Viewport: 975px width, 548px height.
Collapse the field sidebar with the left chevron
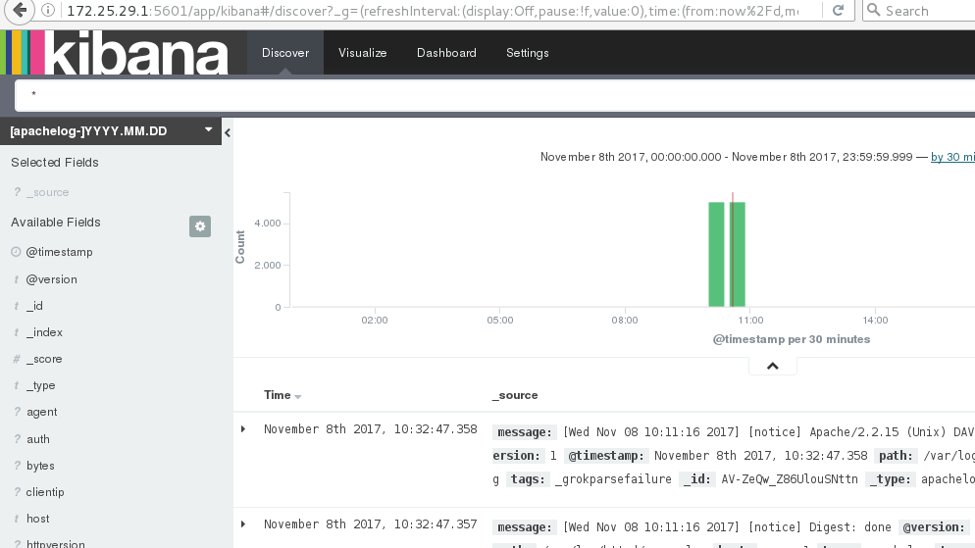(228, 132)
